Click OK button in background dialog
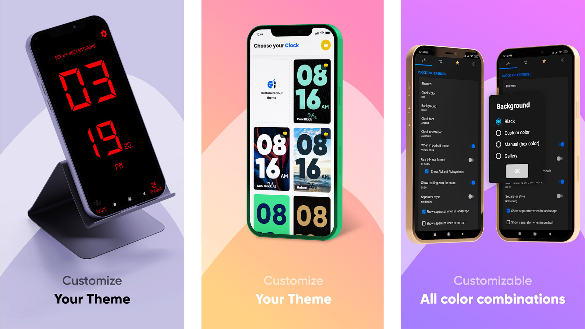 click(516, 171)
